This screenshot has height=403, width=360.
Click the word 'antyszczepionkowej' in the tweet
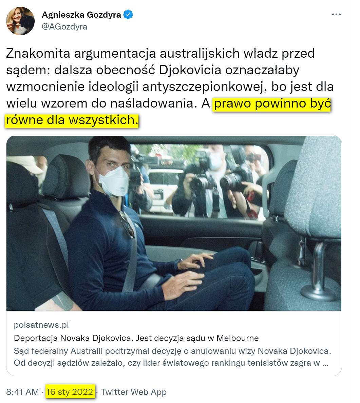[x=204, y=87]
